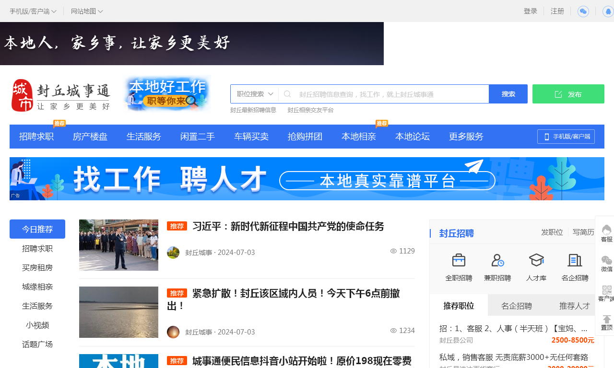Open 招聘求职 in main navigation
This screenshot has width=614, height=368.
click(x=36, y=137)
